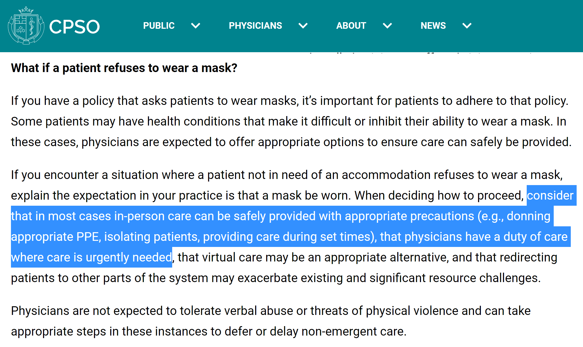
Task: Click the heading about patient refusing mask
Action: (x=124, y=68)
